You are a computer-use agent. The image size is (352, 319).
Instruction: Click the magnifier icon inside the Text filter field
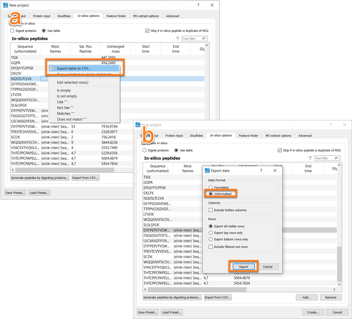coord(203,38)
